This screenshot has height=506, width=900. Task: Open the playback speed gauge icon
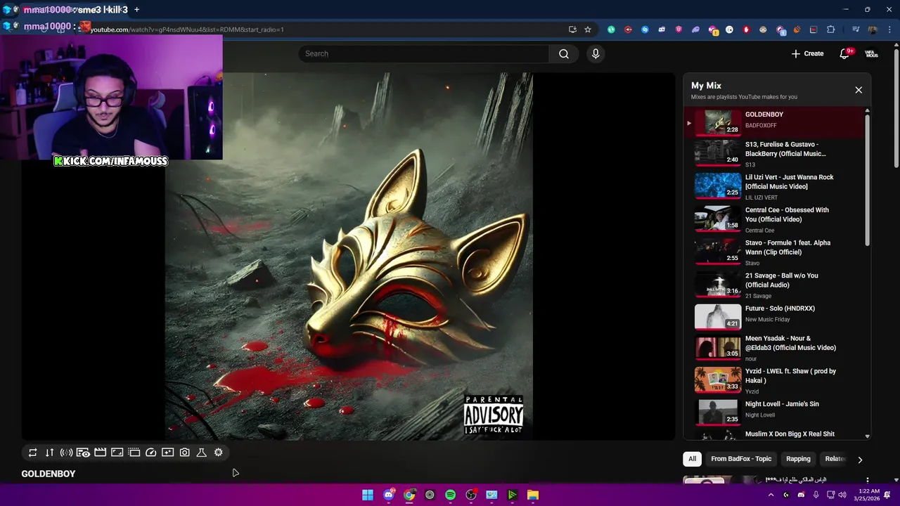click(150, 453)
